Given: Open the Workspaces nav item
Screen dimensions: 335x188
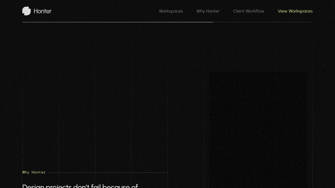Looking at the screenshot, I should click(x=171, y=11).
